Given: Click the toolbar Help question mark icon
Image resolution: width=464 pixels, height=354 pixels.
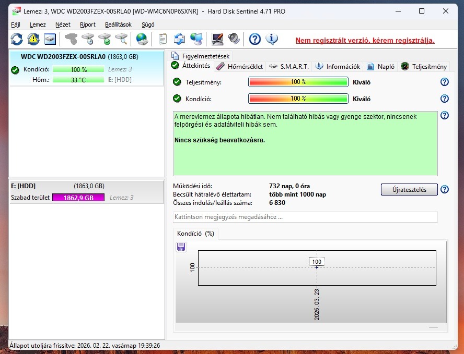Looking at the screenshot, I should coord(255,39).
